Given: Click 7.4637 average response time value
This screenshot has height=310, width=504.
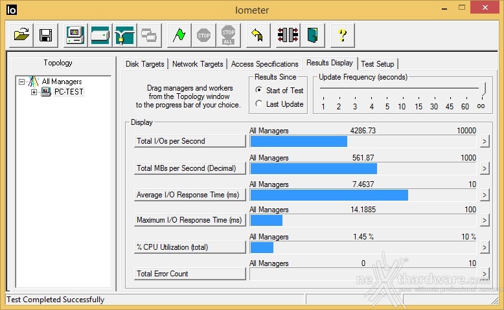Looking at the screenshot, I should (x=363, y=184).
